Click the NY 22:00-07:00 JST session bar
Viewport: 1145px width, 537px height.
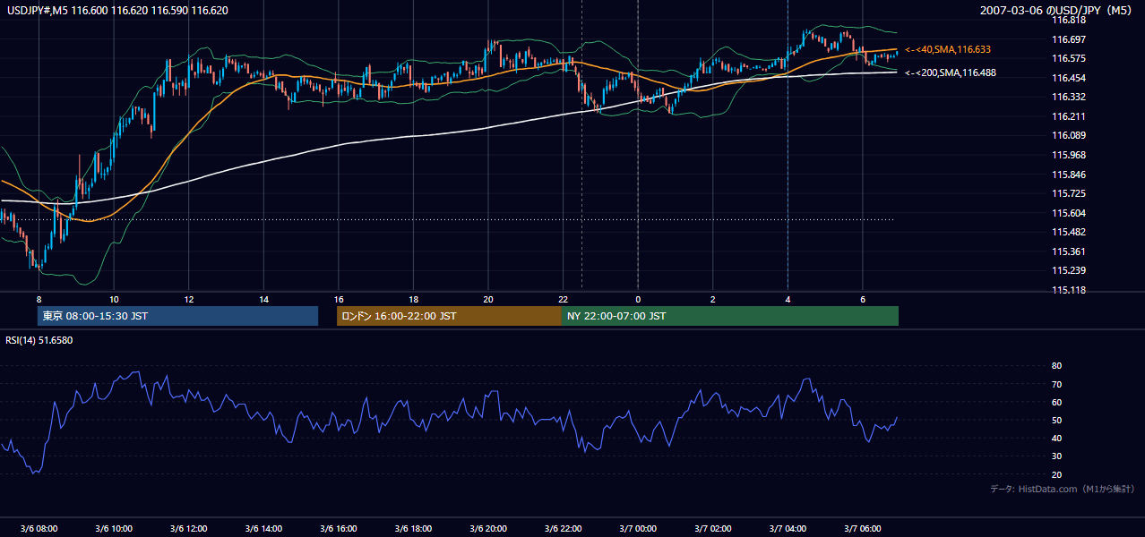730,316
